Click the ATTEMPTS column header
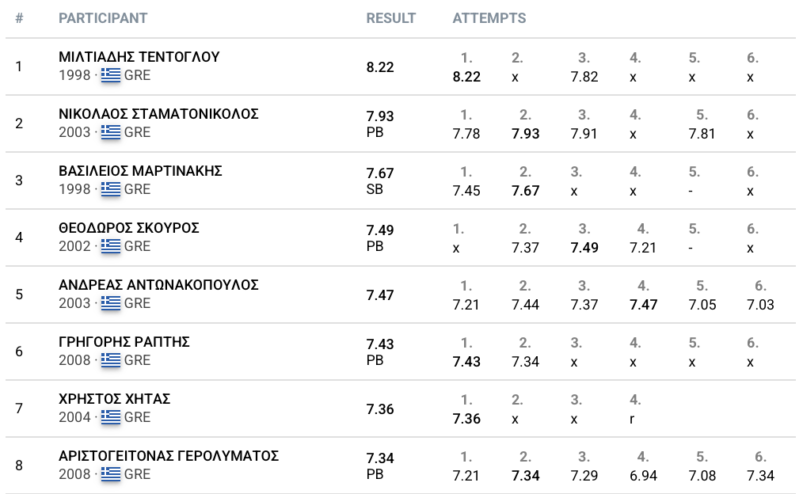The image size is (803, 494). pyautogui.click(x=489, y=18)
